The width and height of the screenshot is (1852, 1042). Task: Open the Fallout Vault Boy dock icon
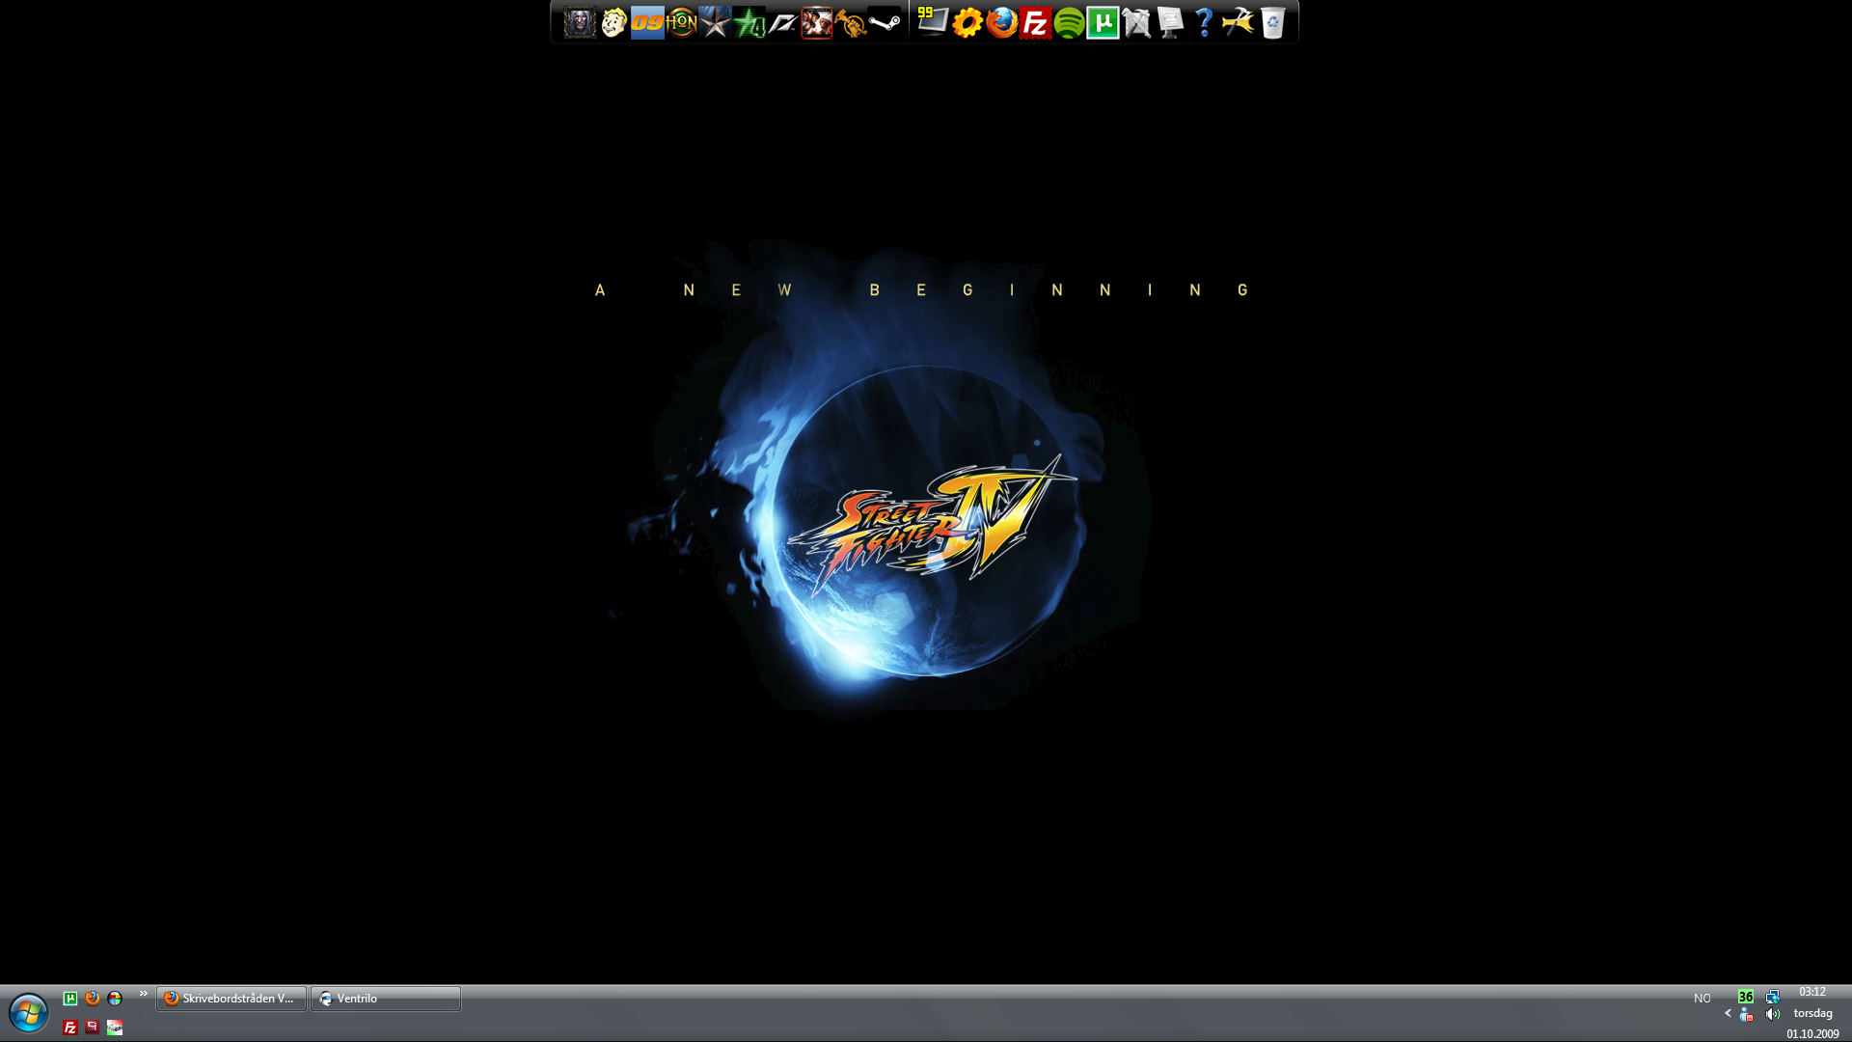click(613, 22)
